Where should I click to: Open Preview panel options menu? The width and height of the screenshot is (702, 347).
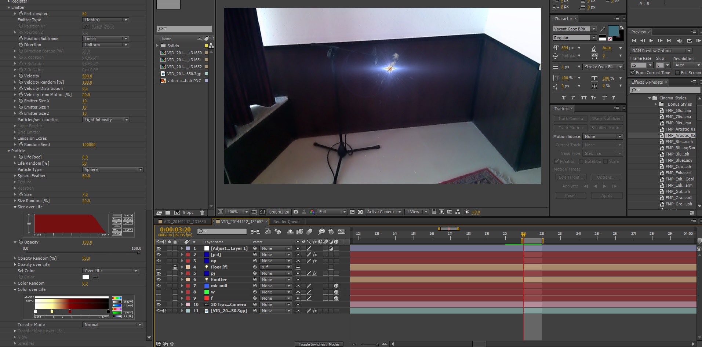pos(694,32)
